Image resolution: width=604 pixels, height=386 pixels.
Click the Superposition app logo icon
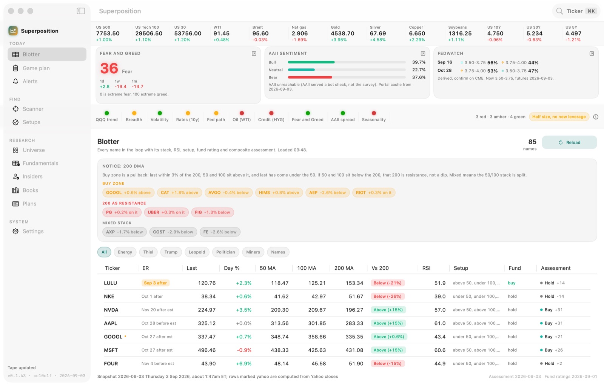[13, 31]
